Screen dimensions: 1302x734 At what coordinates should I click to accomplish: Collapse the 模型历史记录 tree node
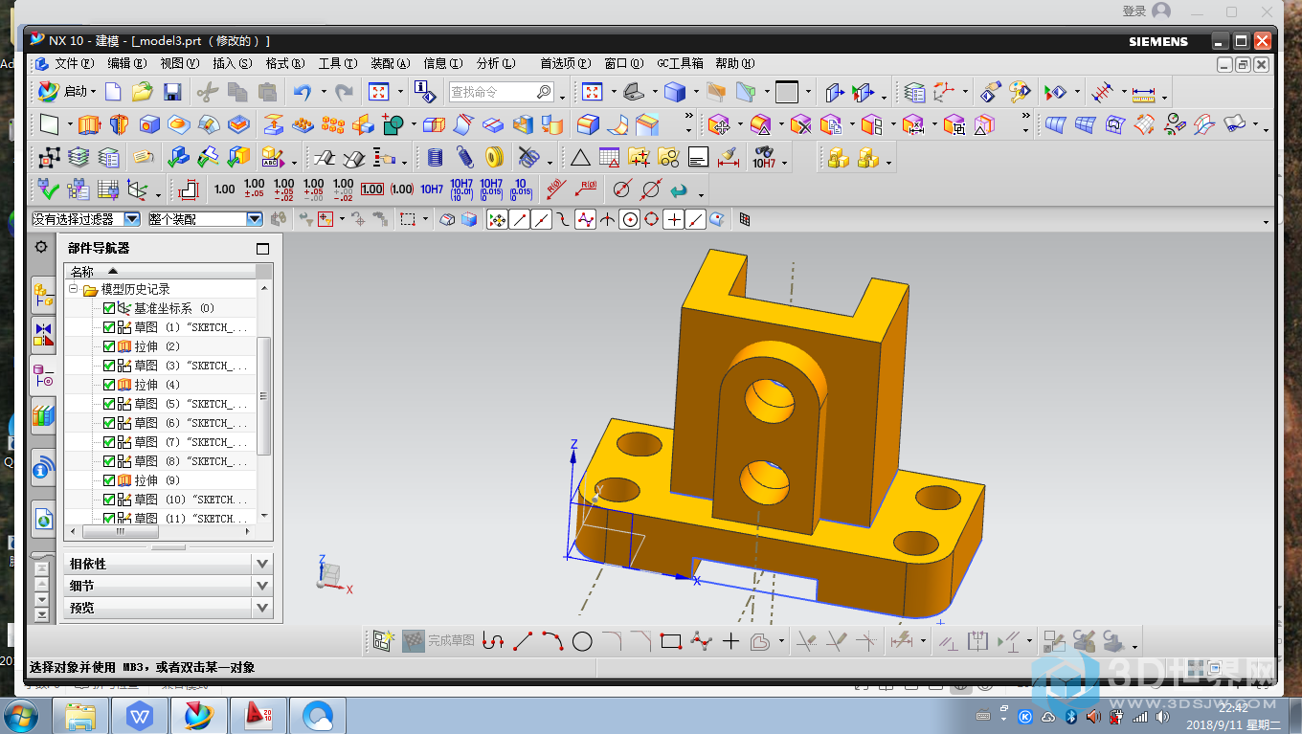(x=73, y=289)
